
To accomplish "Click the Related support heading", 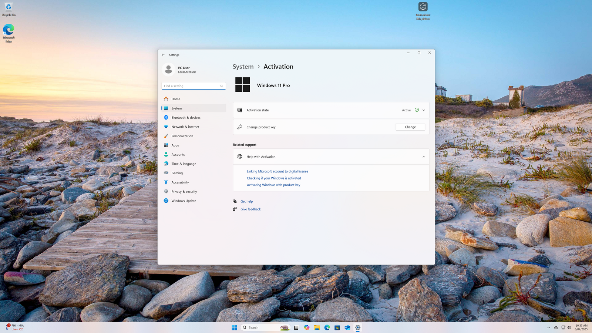I will tap(245, 145).
